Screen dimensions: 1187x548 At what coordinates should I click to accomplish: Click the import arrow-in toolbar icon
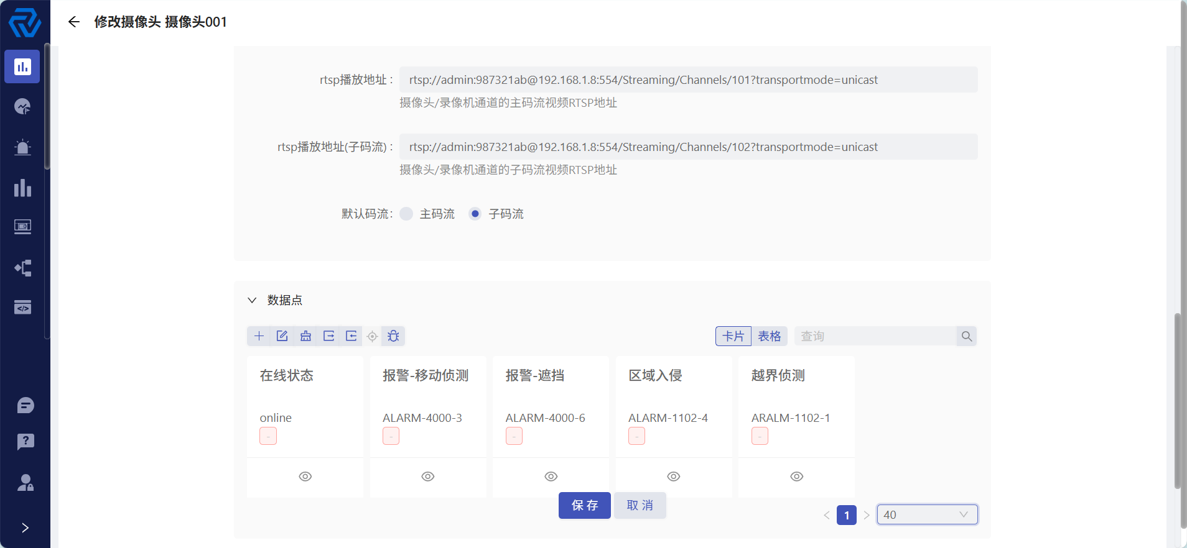coord(351,336)
